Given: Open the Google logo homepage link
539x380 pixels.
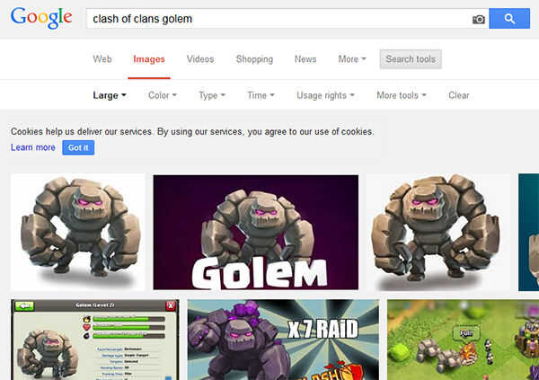Looking at the screenshot, I should pyautogui.click(x=41, y=19).
